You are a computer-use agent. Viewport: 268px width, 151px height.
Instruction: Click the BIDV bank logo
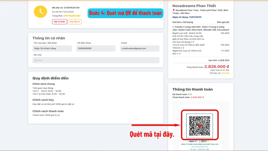coord(205,141)
